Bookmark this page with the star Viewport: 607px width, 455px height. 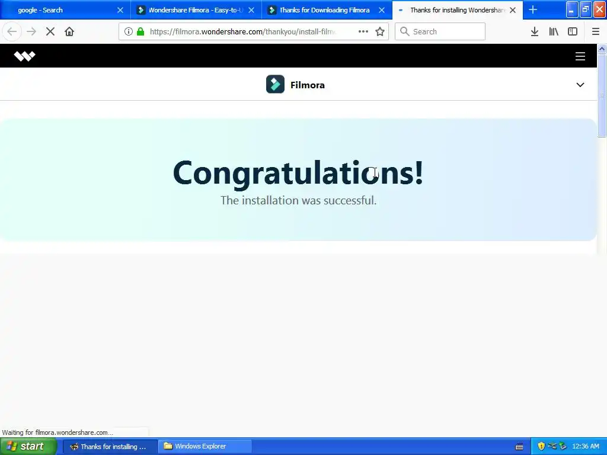pos(380,32)
